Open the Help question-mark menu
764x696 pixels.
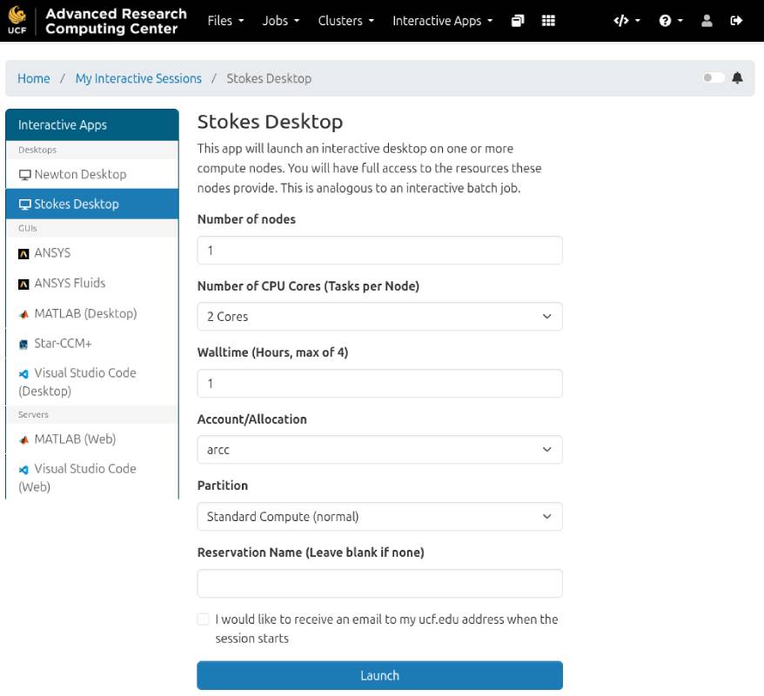[x=670, y=21]
